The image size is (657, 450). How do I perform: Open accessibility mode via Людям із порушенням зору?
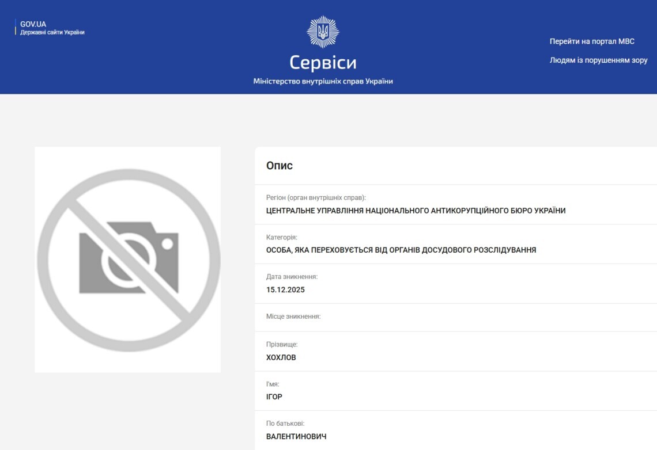point(598,60)
